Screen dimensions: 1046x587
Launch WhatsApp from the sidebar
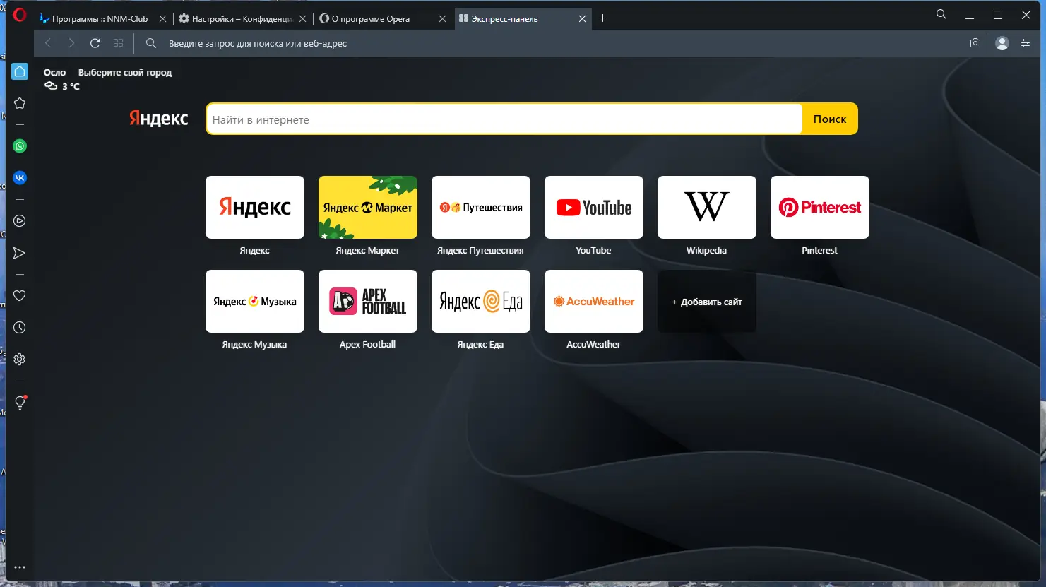point(20,146)
